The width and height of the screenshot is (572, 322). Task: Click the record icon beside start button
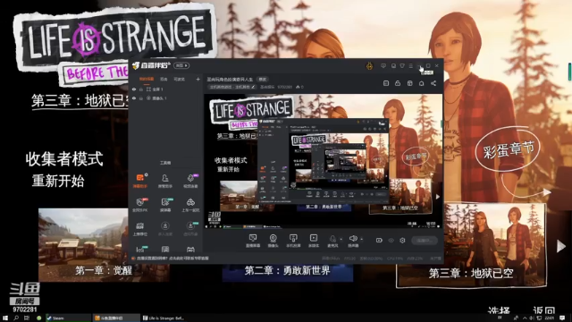coord(379,241)
